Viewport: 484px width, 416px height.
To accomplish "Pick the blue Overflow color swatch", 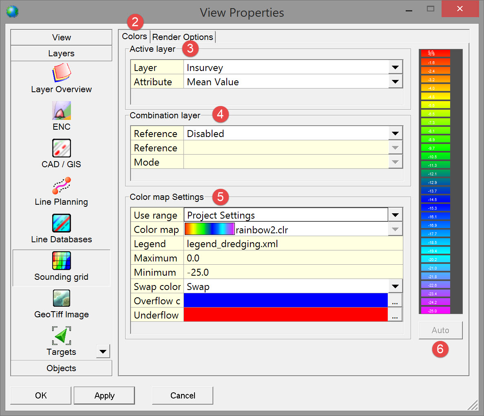I will click(x=285, y=301).
